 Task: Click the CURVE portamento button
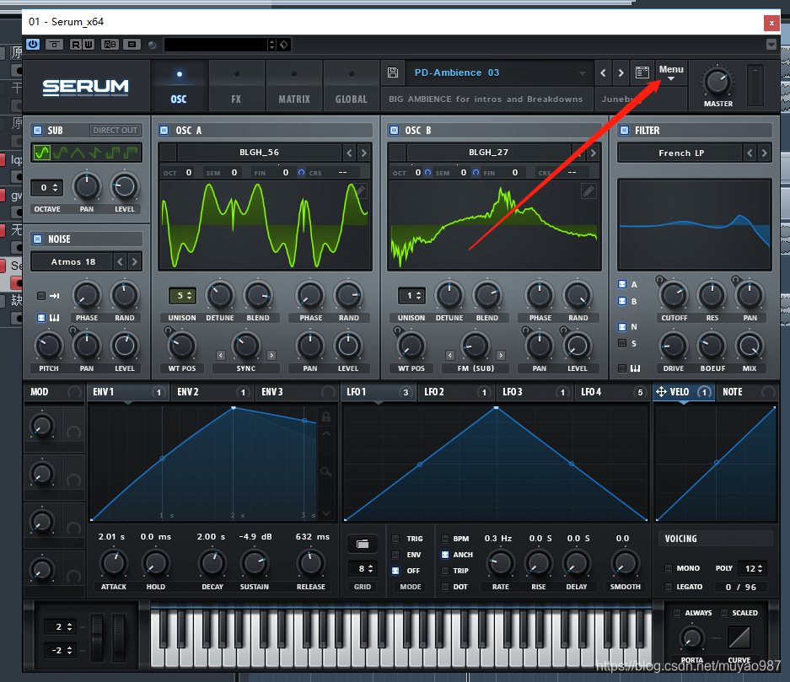click(x=739, y=637)
